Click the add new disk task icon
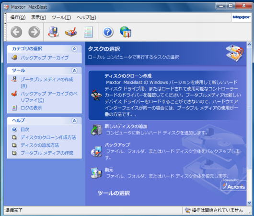The image size is (254, 216). (x=96, y=130)
